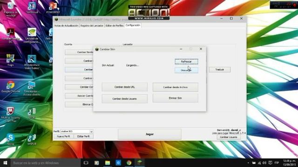
Task: Open Task View in the taskbar
Action: pyautogui.click(x=86, y=163)
